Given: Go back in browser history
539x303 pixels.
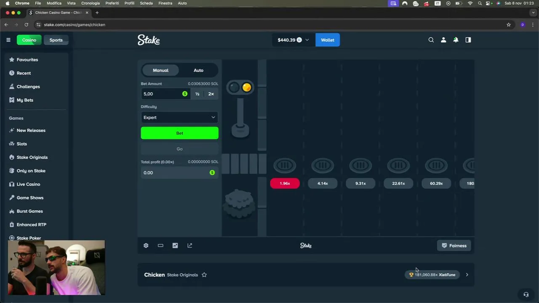Looking at the screenshot, I should 6,25.
